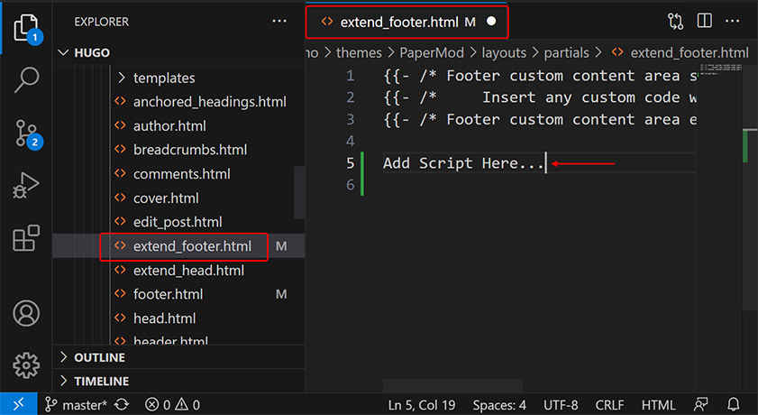Open the Search view icon
The height and width of the screenshot is (415, 758).
[x=26, y=79]
